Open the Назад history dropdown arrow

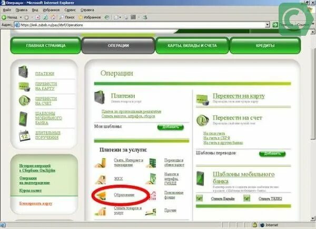pos(21,17)
